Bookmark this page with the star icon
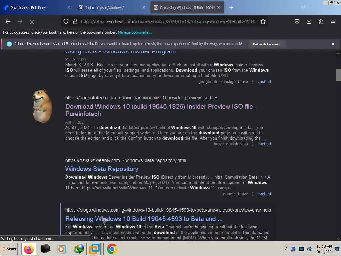The width and height of the screenshot is (341, 256). tap(263, 21)
